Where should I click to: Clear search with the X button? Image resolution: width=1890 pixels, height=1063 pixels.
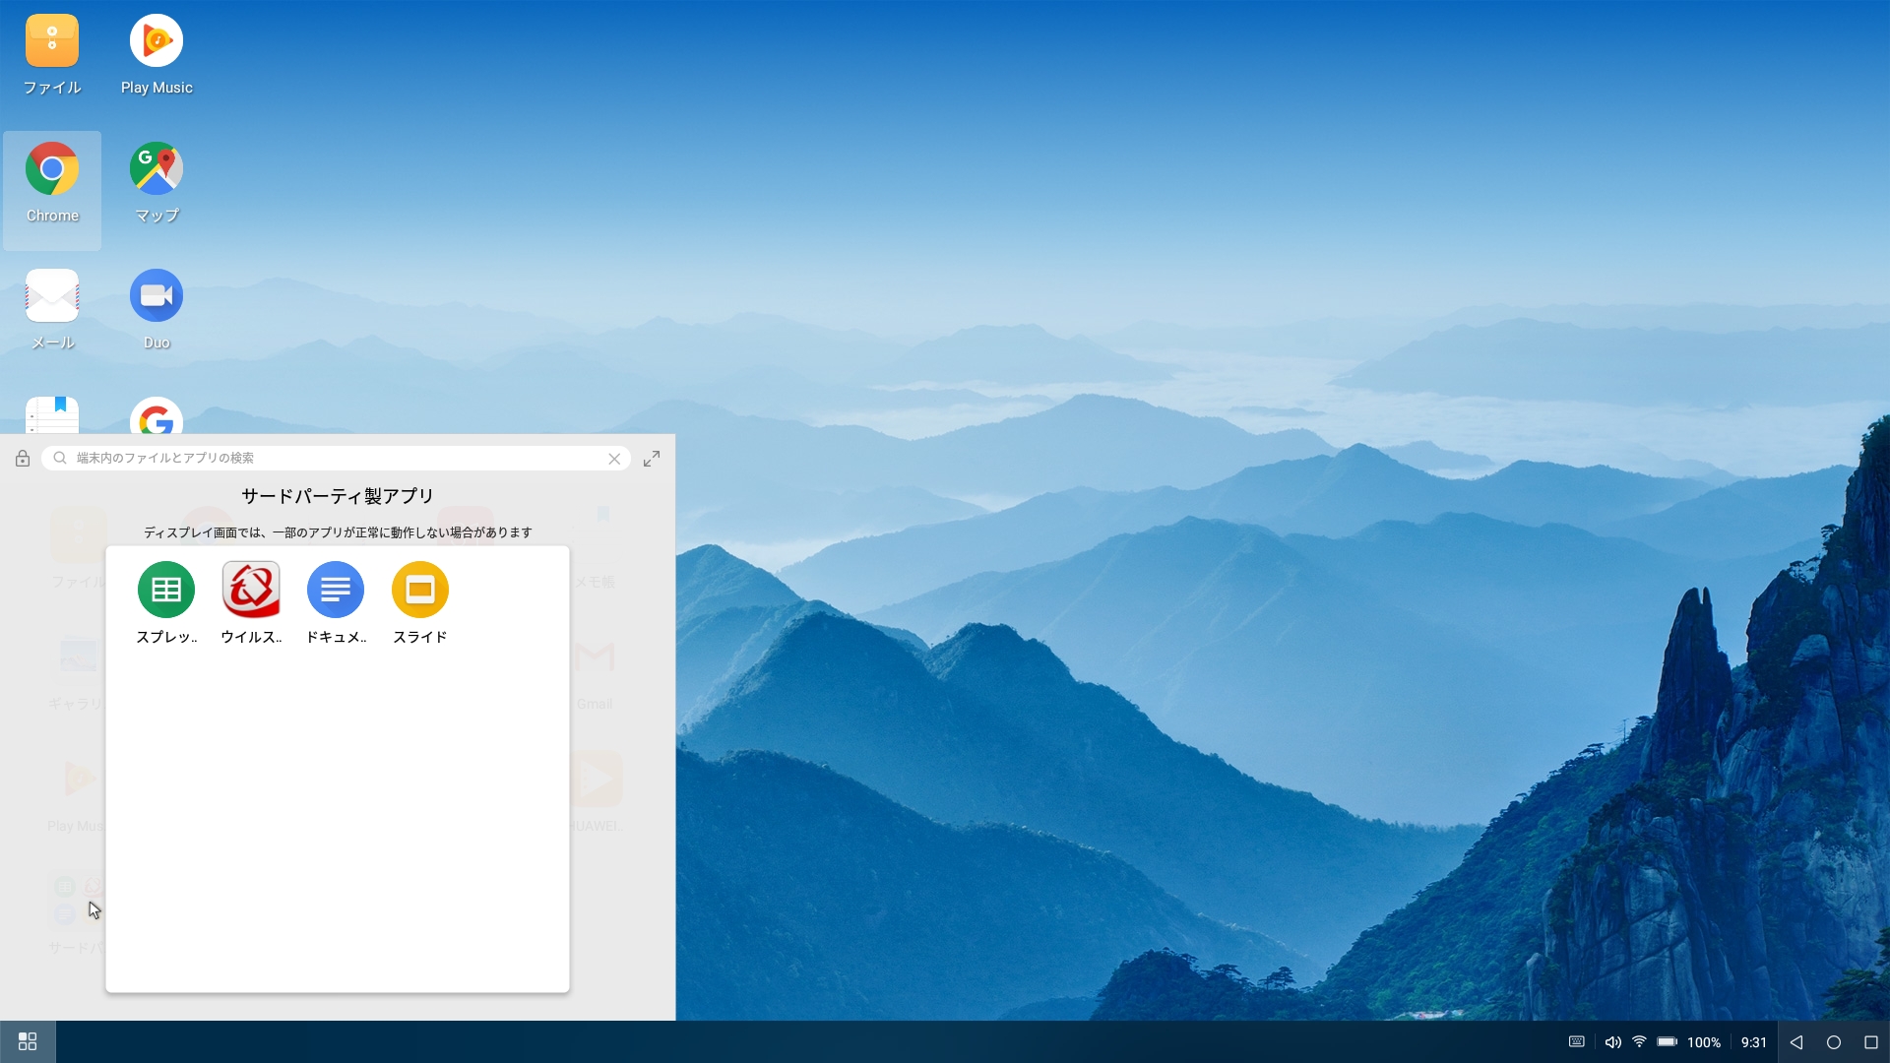[614, 459]
